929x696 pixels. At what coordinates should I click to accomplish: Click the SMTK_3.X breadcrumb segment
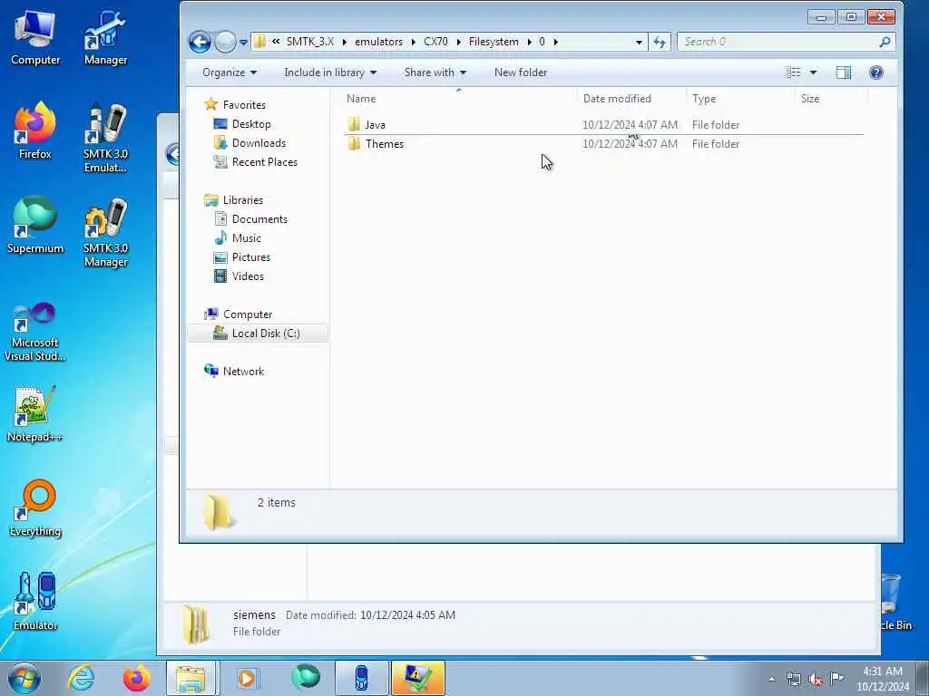(310, 42)
